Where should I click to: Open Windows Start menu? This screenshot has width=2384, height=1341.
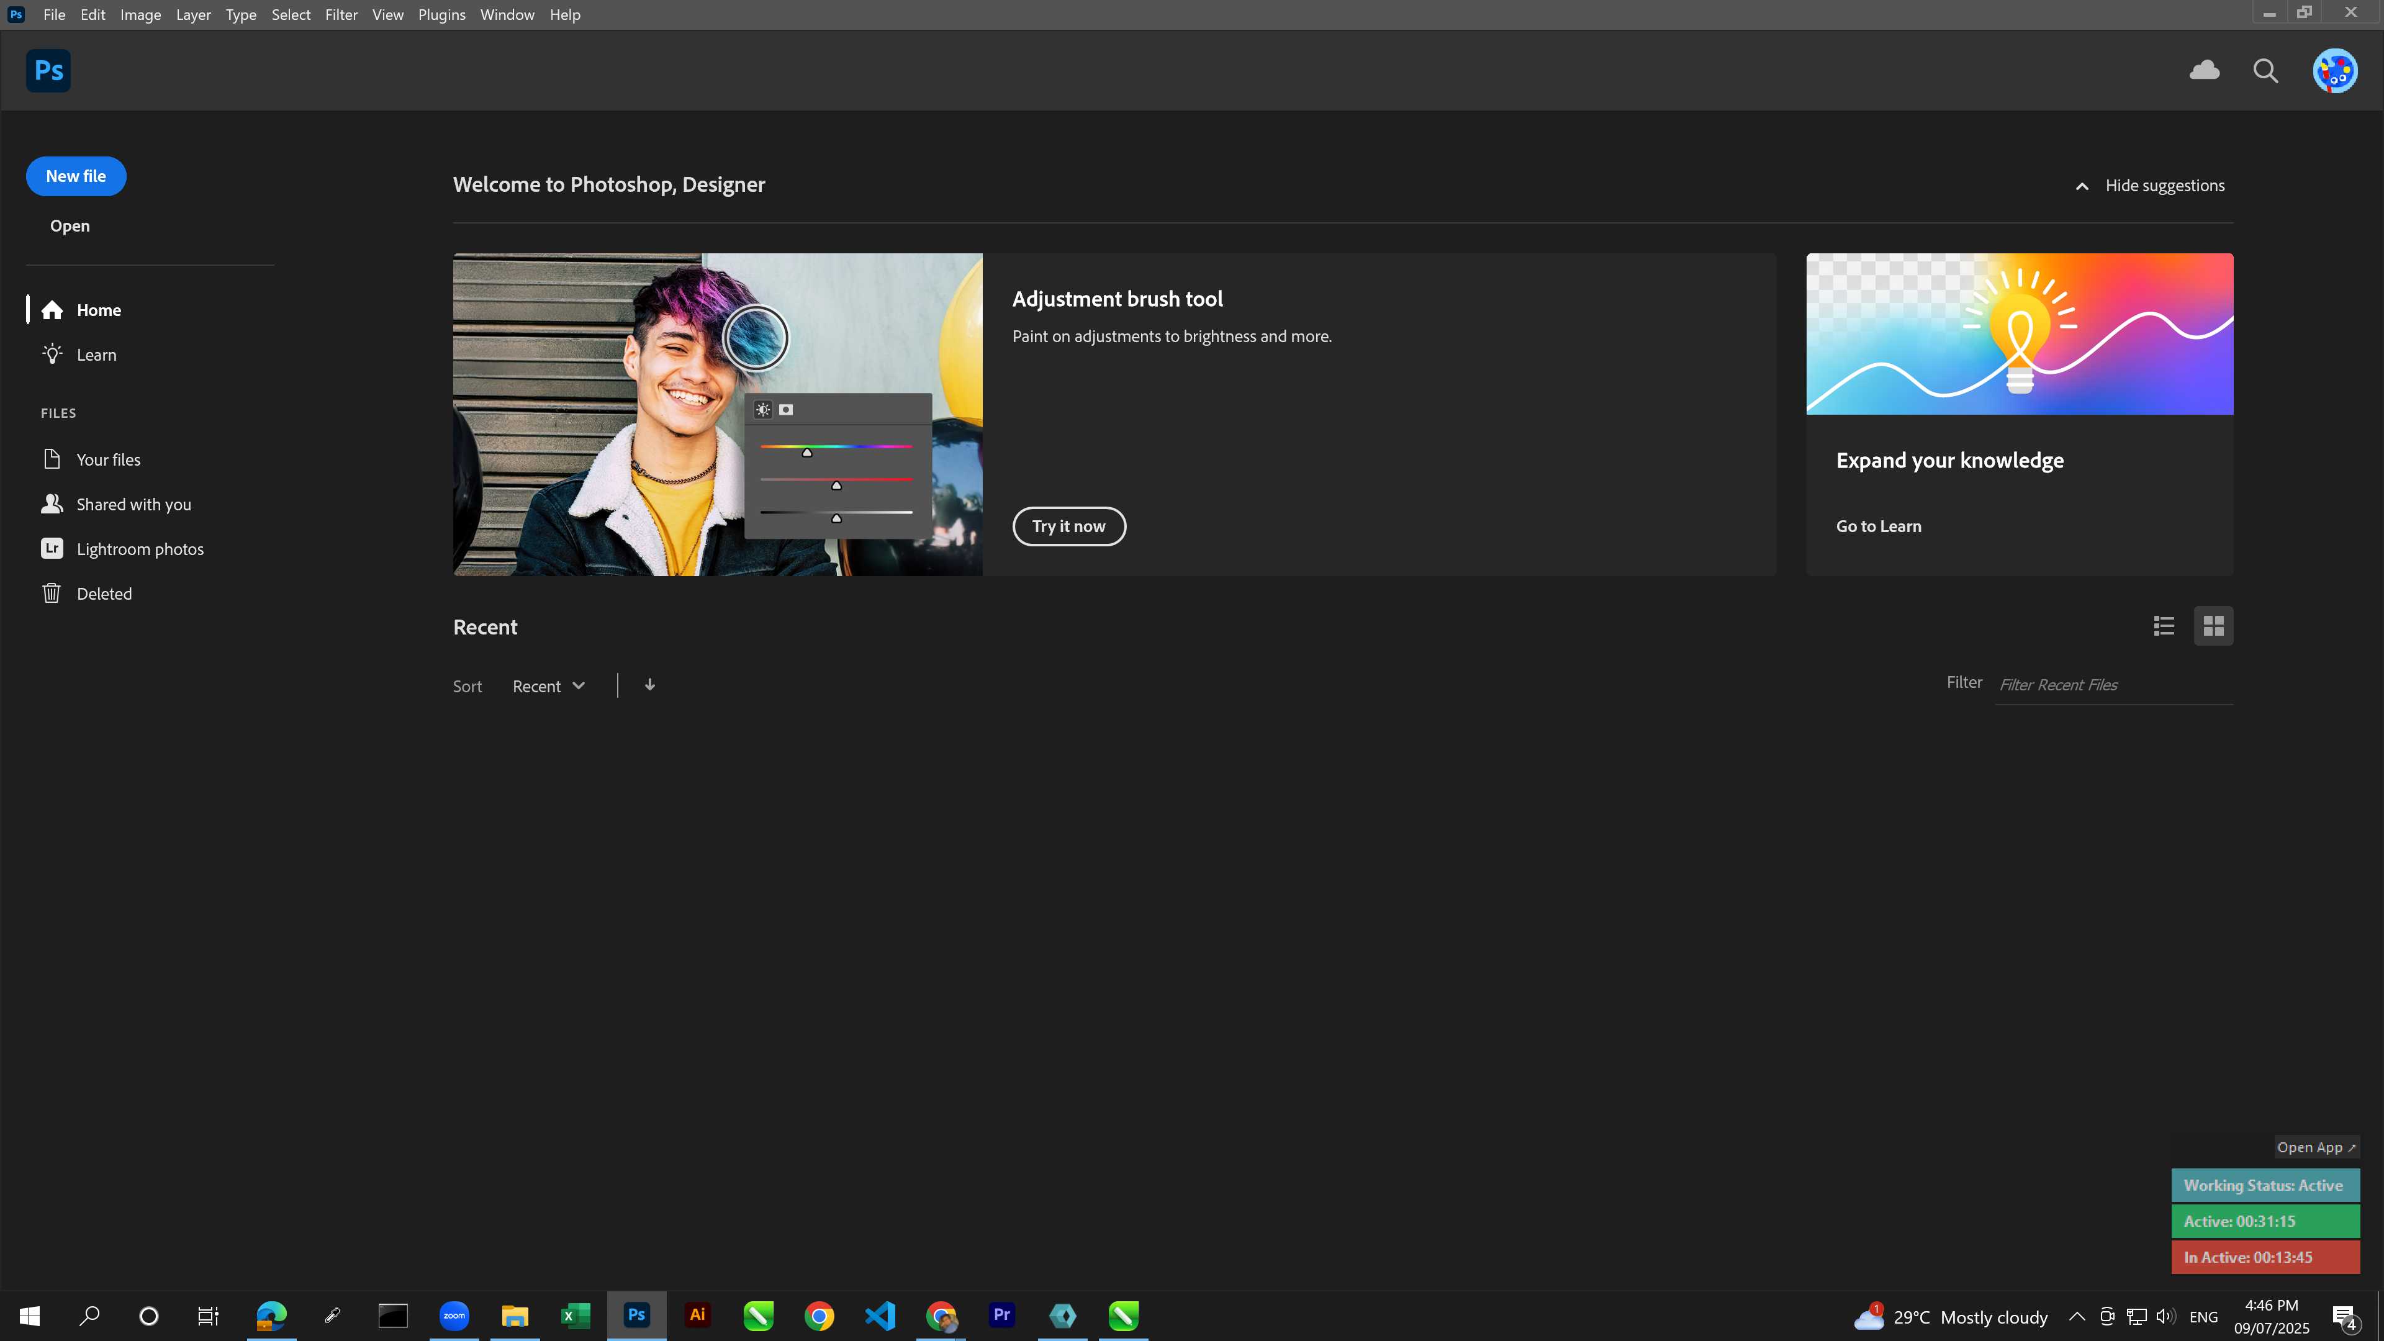[30, 1316]
